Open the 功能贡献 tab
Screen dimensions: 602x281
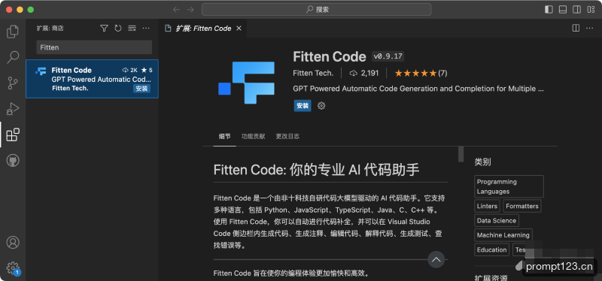click(x=253, y=136)
